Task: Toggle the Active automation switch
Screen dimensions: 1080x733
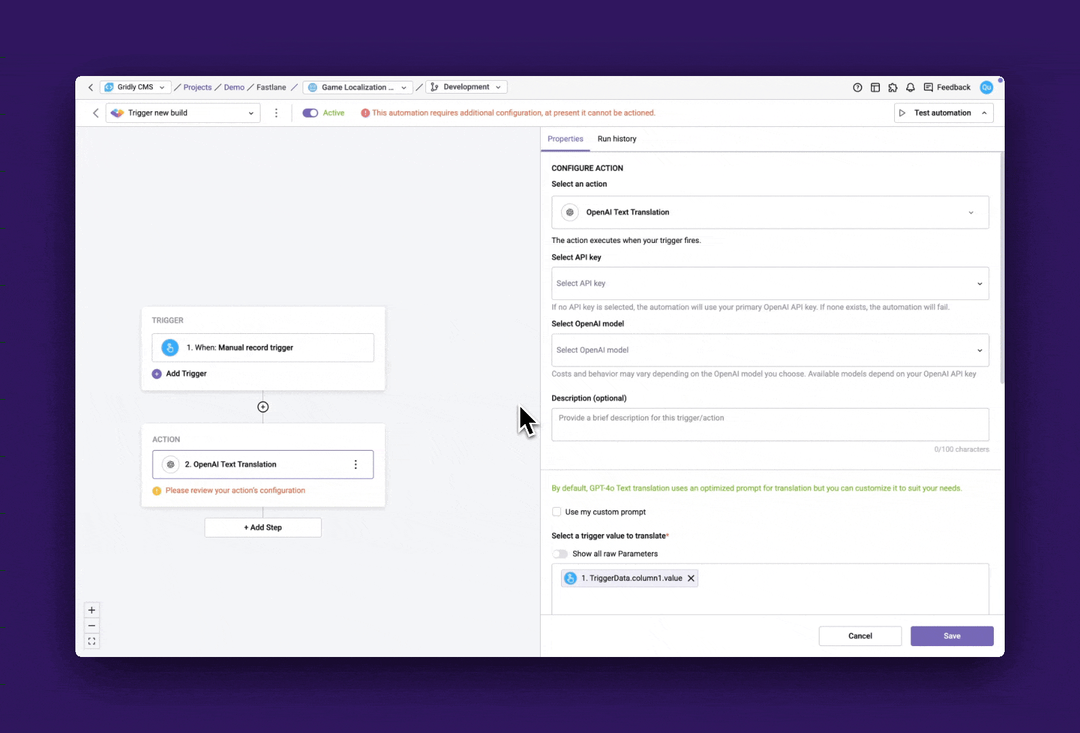Action: pyautogui.click(x=310, y=113)
